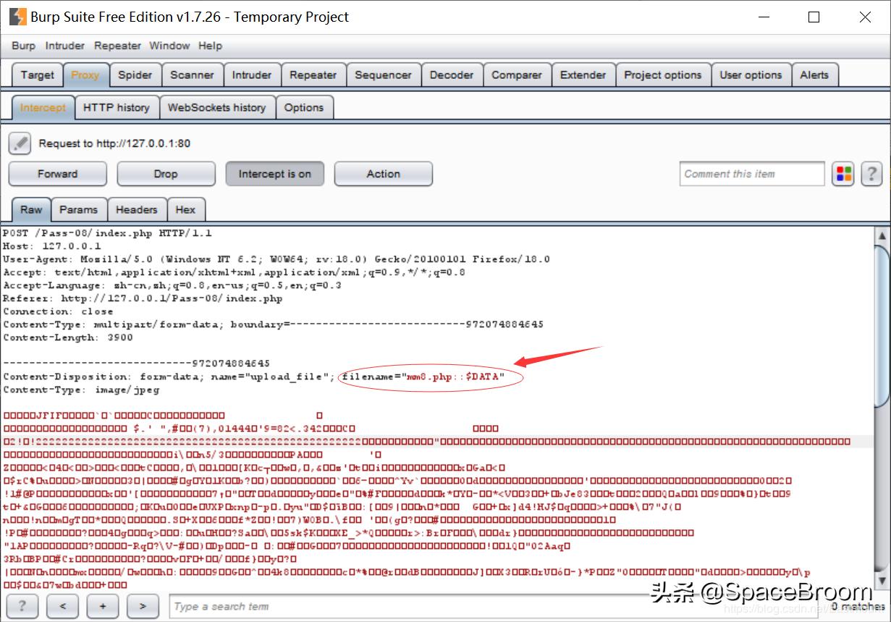Viewport: 891px width, 622px height.
Task: Go to previous search match
Action: (63, 605)
